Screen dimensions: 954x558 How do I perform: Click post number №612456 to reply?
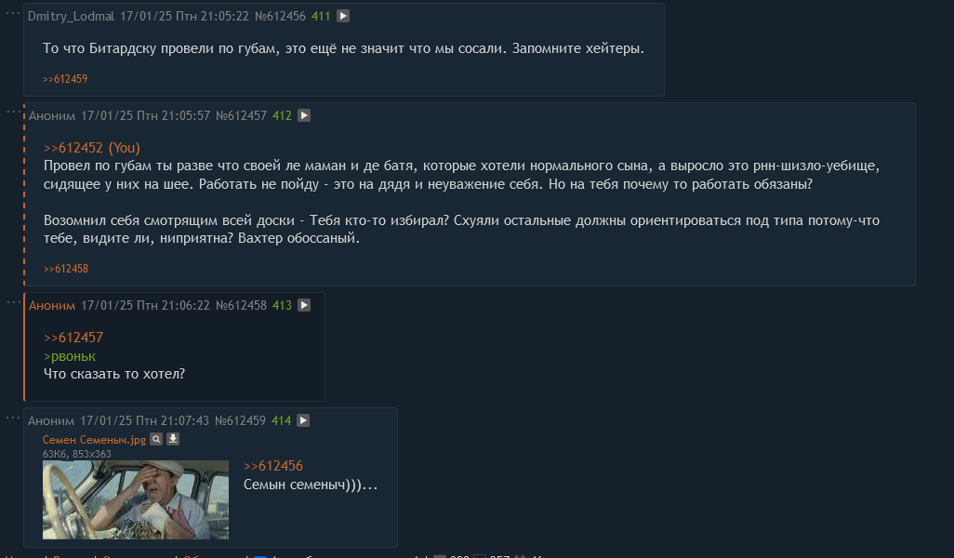point(280,17)
